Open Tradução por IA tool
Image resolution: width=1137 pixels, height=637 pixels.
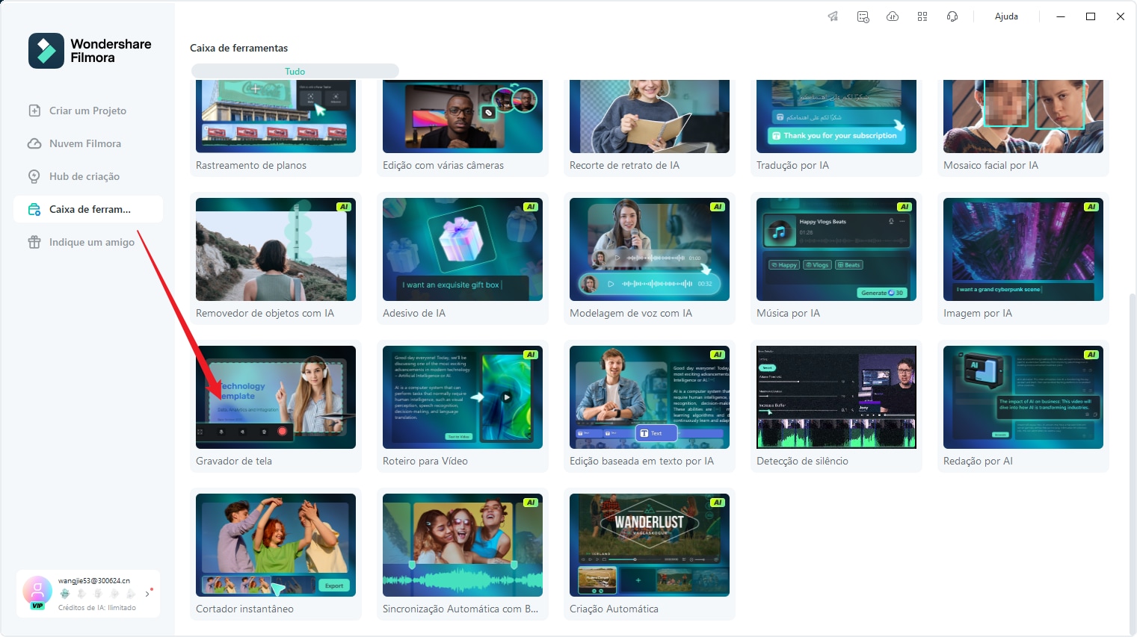(x=836, y=128)
